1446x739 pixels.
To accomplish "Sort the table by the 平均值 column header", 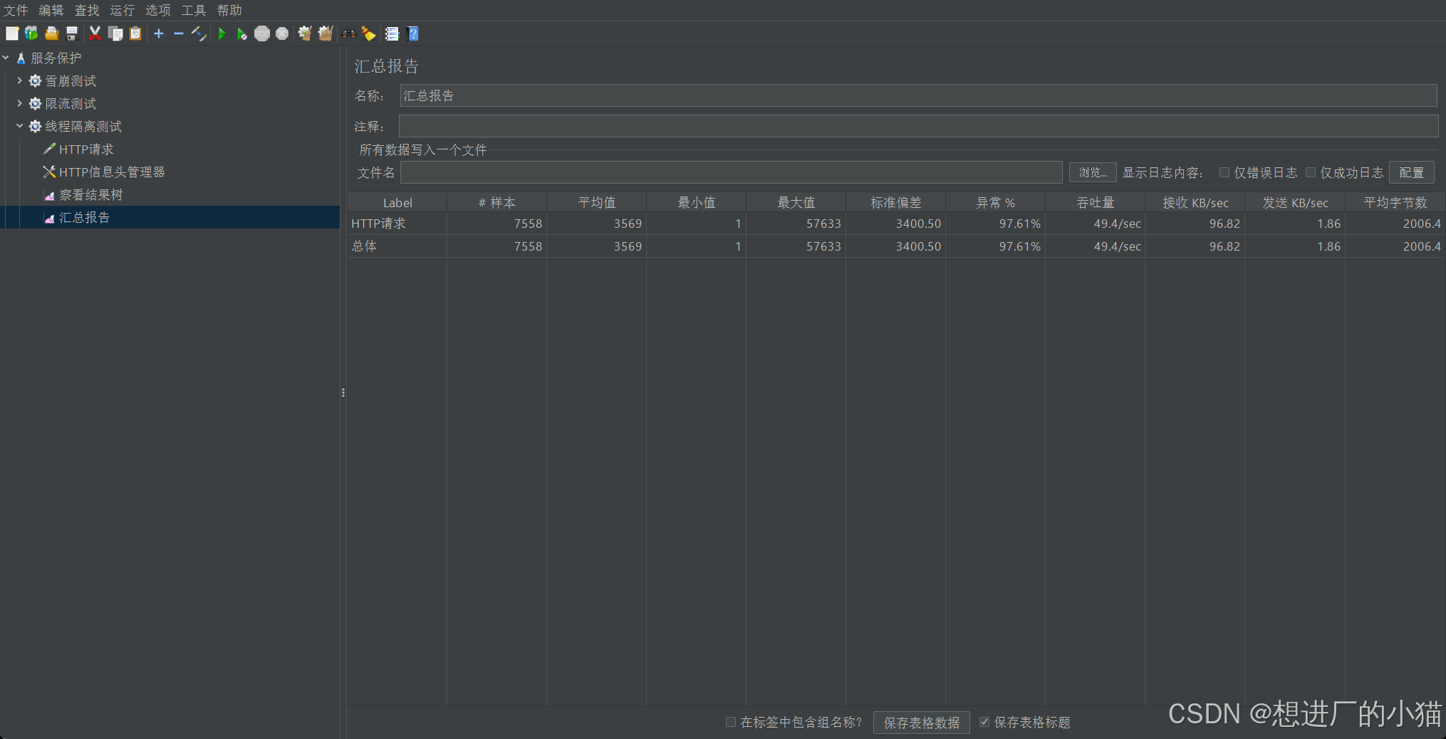I will (597, 203).
